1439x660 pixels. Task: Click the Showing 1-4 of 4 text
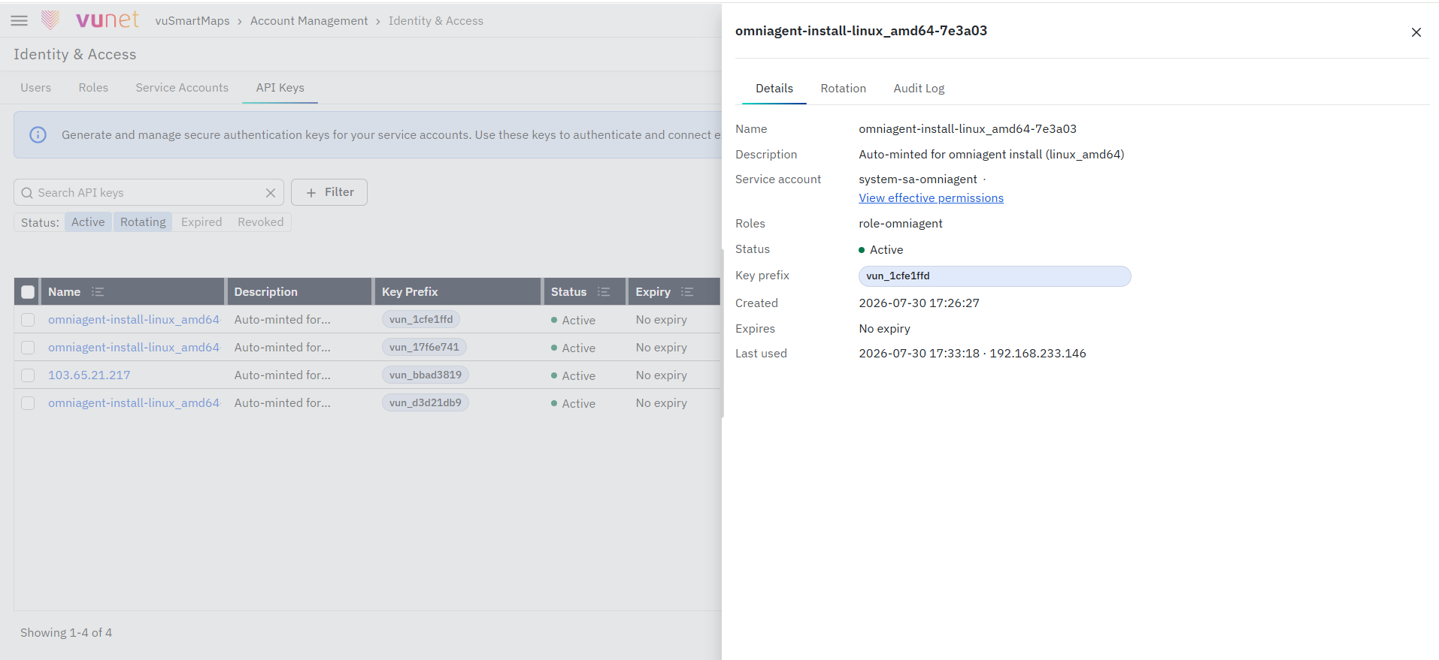66,633
